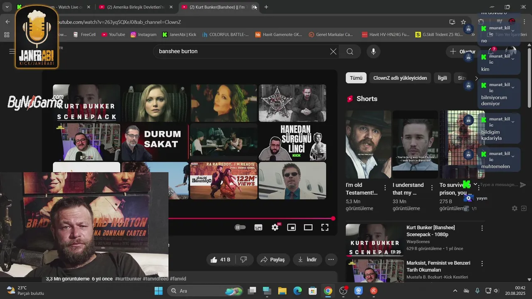Open the HANEDAN SÜRGÜNÜ LİNCİ thumbnail

pos(292,142)
